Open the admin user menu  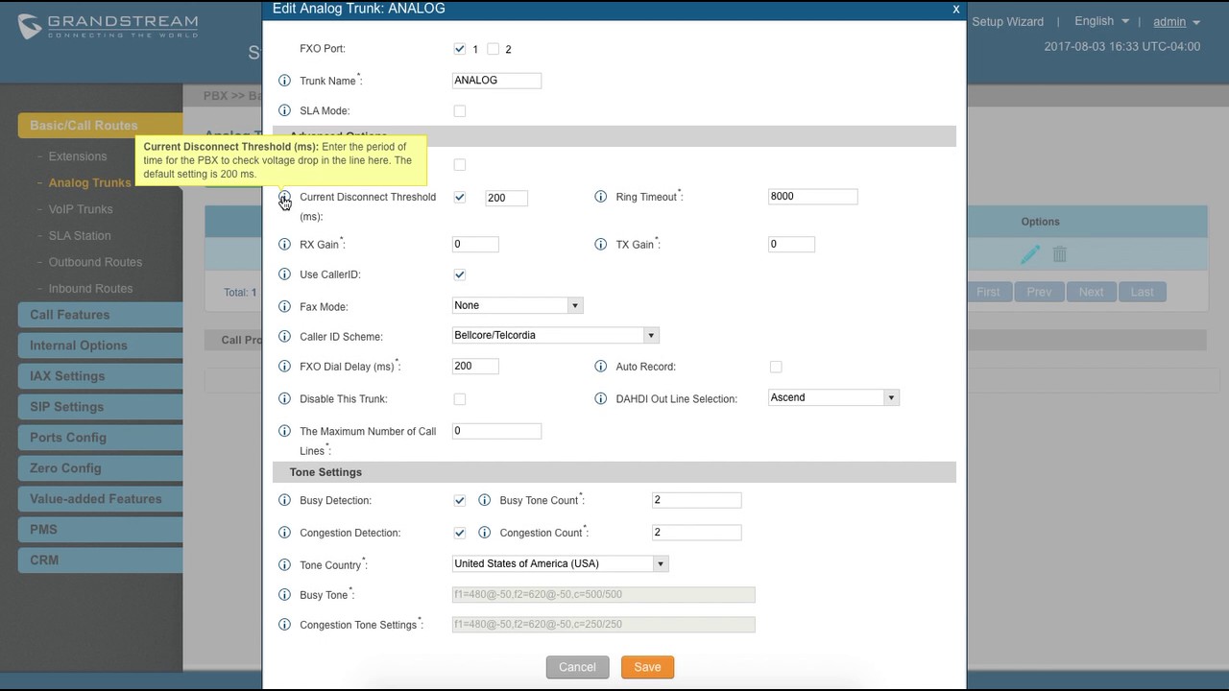point(1176,22)
